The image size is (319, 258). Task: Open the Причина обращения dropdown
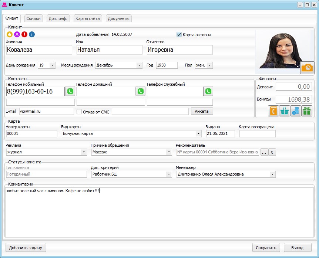[169, 152]
